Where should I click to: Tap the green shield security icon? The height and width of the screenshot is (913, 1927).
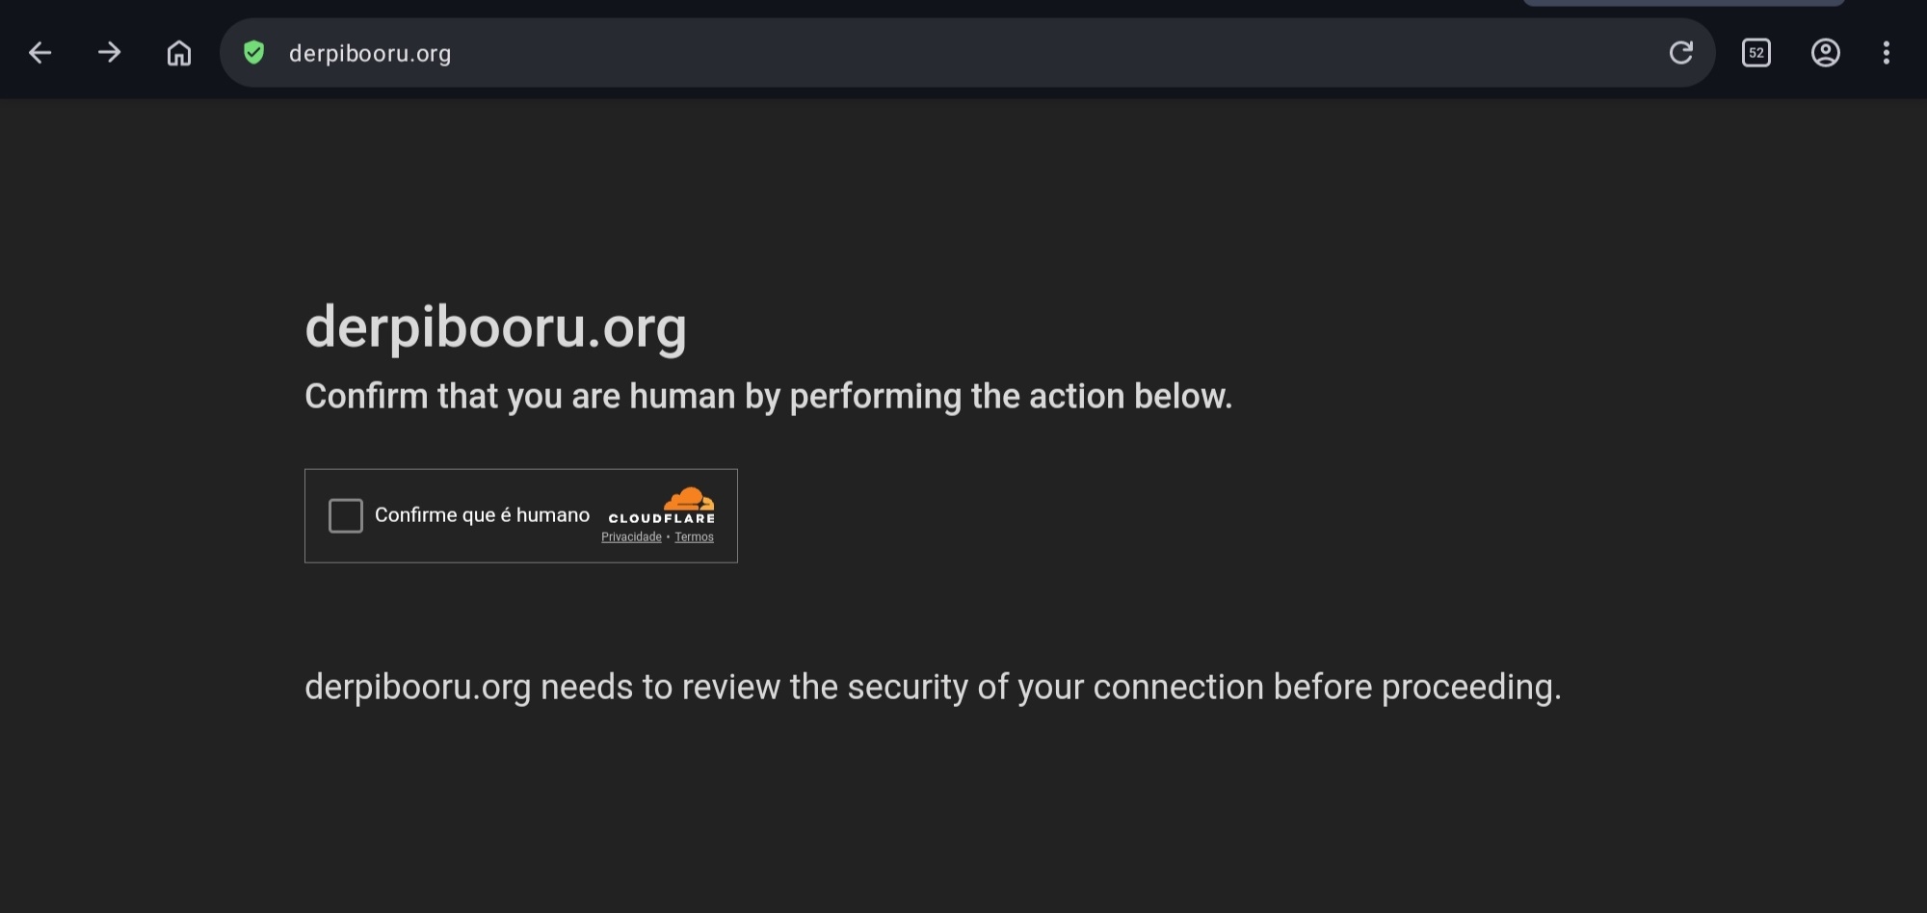click(254, 53)
